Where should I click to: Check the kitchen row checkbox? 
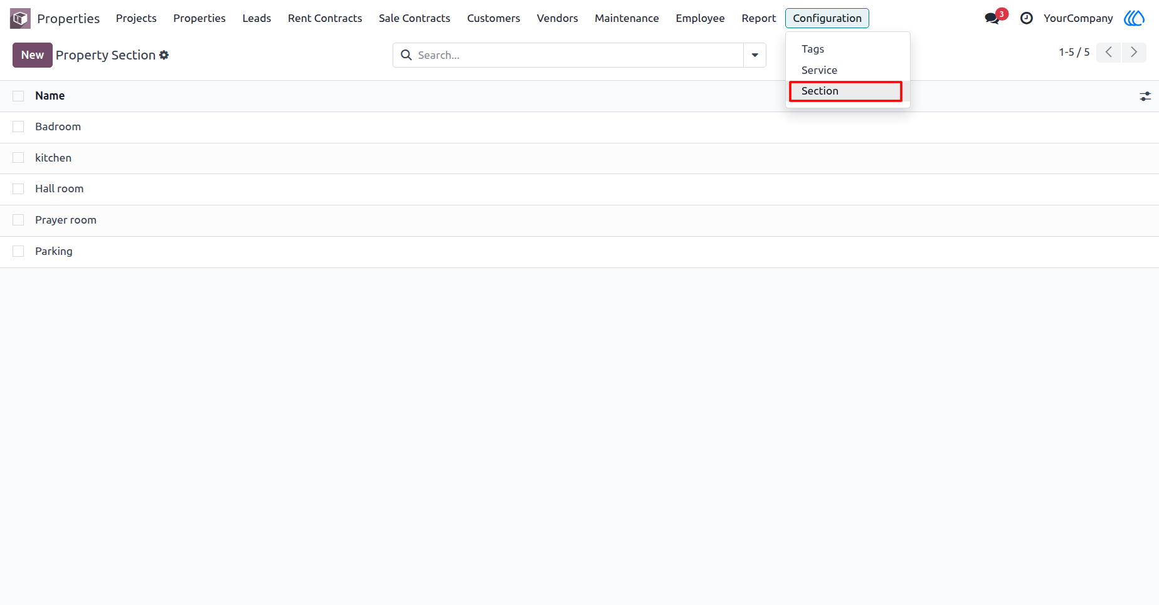coord(18,158)
